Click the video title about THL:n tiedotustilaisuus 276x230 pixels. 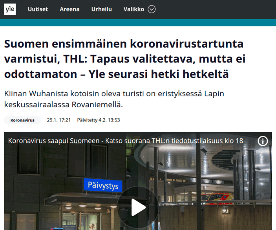pyautogui.click(x=126, y=141)
